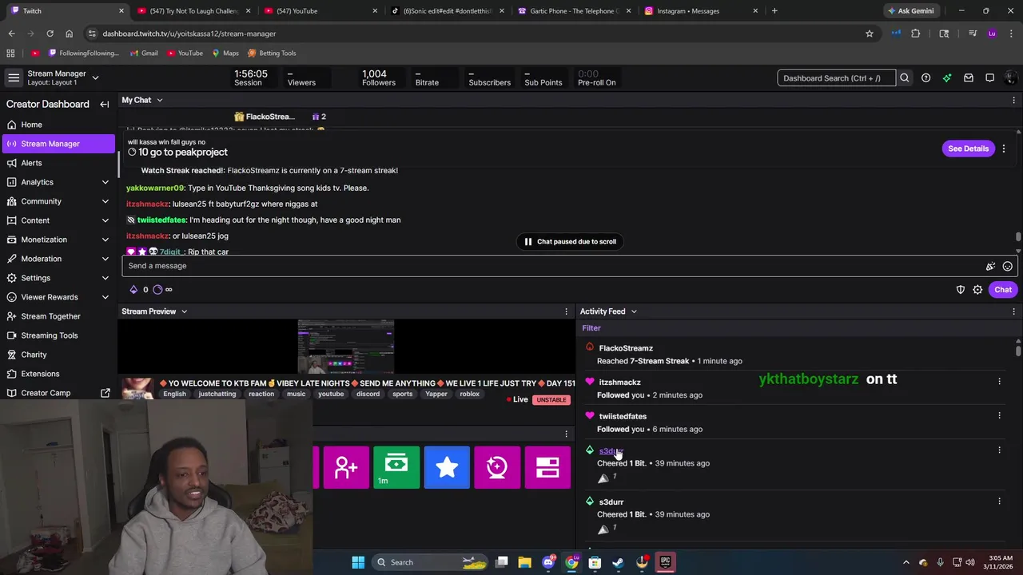Open Stream Together in the sidebar
This screenshot has width=1023, height=575.
pos(58,316)
